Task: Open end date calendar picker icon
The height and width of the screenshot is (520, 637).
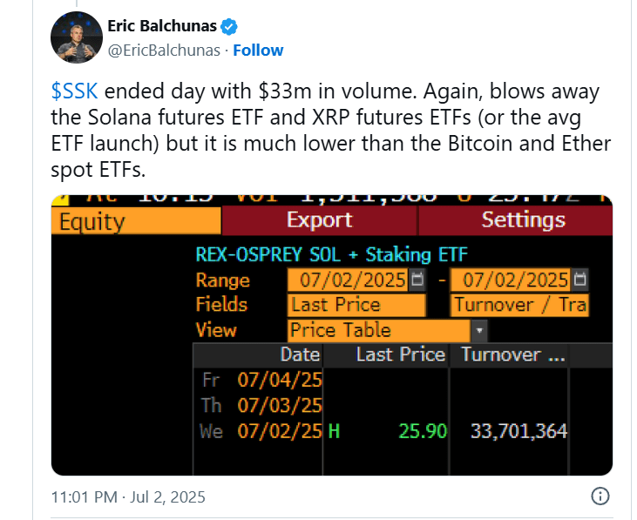Action: tap(580, 280)
